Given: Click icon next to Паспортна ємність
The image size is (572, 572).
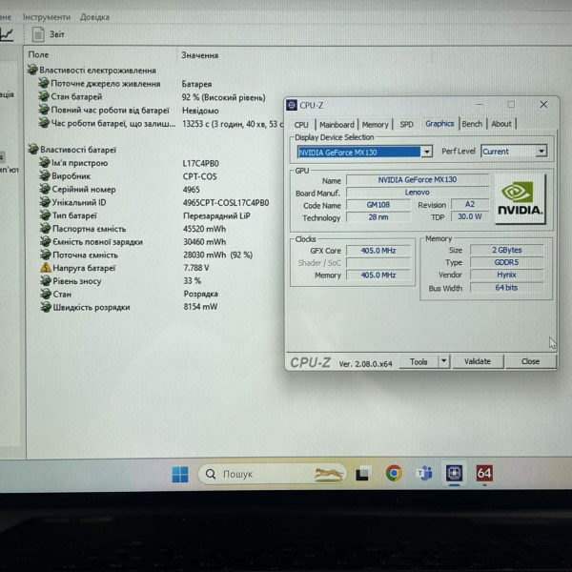Looking at the screenshot, I should tap(45, 229).
